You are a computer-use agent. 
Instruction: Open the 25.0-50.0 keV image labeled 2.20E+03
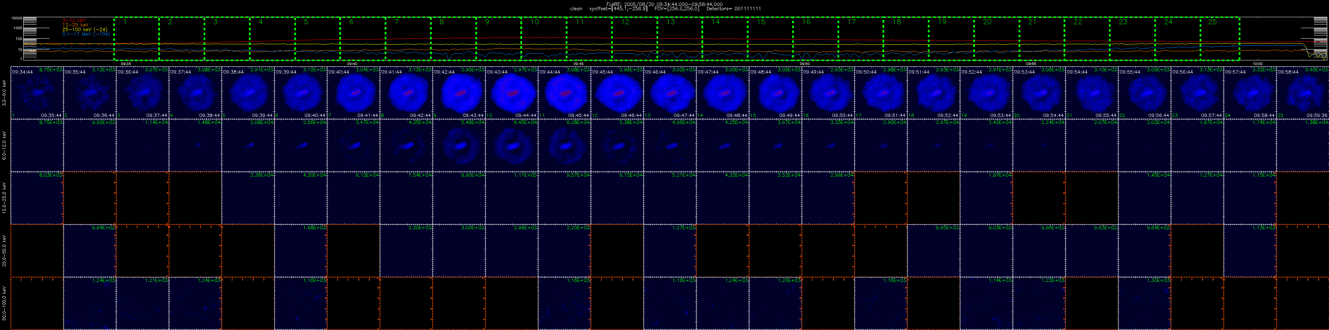[564, 251]
